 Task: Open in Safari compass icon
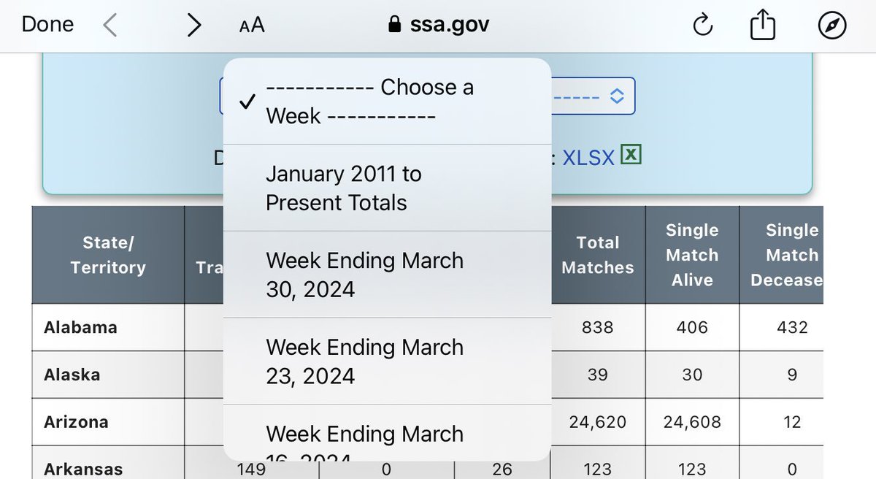(x=832, y=26)
